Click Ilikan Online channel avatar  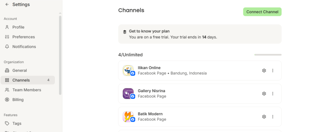pos(128,71)
